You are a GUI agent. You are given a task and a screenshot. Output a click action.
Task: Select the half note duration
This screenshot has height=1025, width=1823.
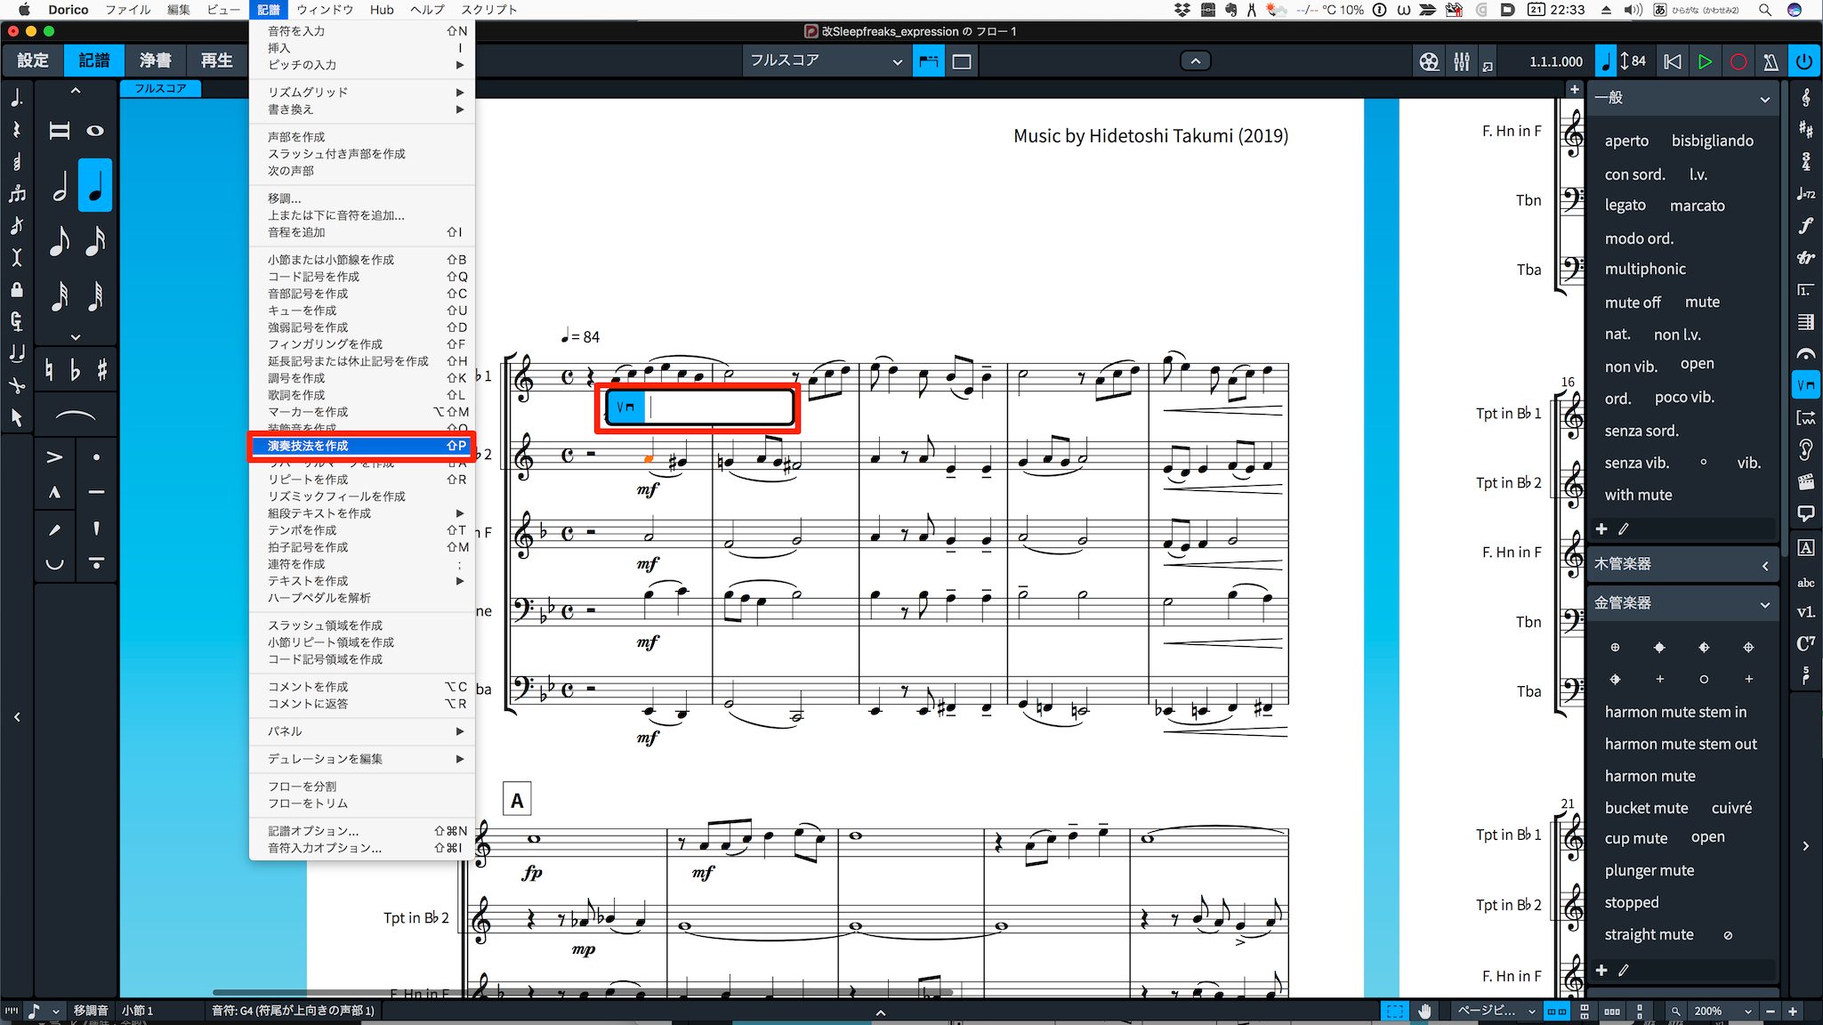tap(60, 185)
